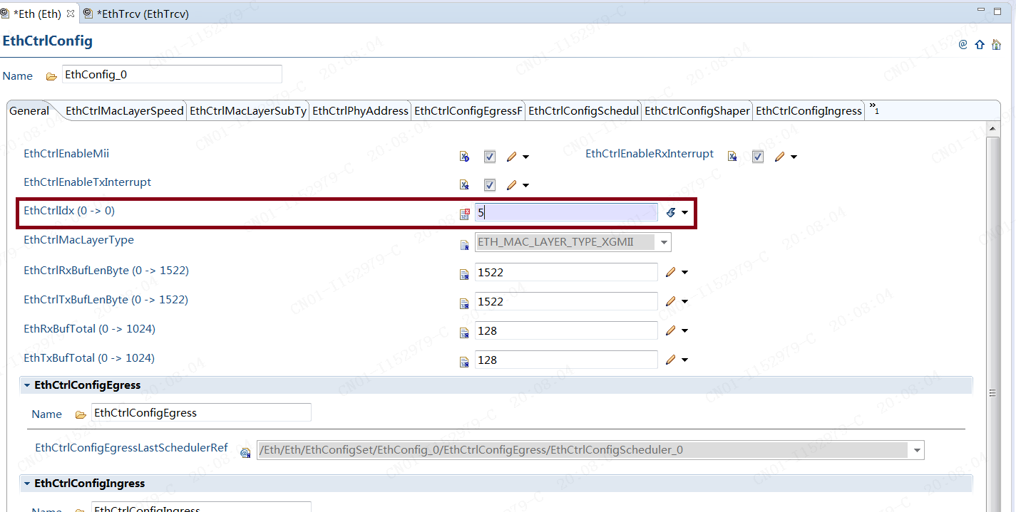
Task: Click the pencil icon for EthCtrlEnableRxInterrupt
Action: (779, 157)
